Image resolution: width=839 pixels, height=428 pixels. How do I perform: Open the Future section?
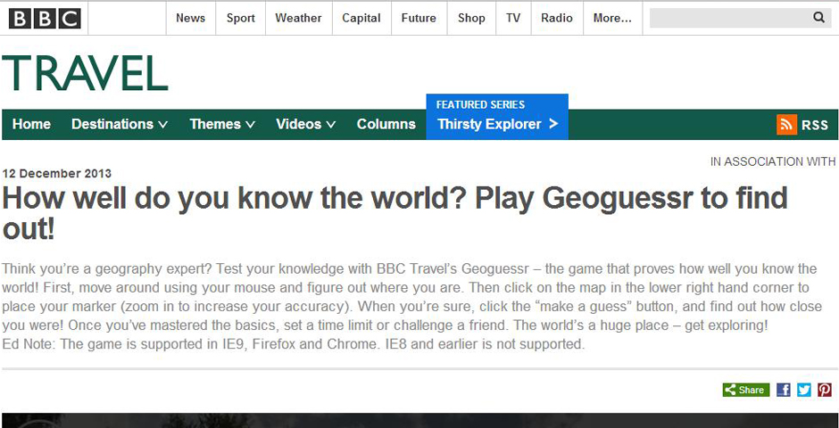tap(419, 18)
